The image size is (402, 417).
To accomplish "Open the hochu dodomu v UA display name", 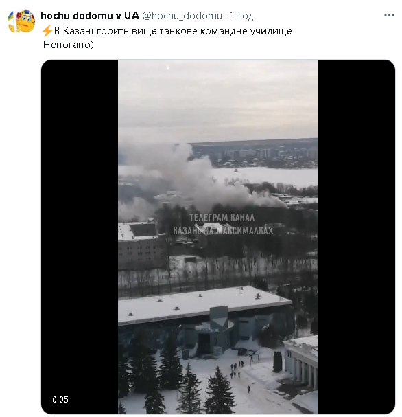I will (90, 16).
